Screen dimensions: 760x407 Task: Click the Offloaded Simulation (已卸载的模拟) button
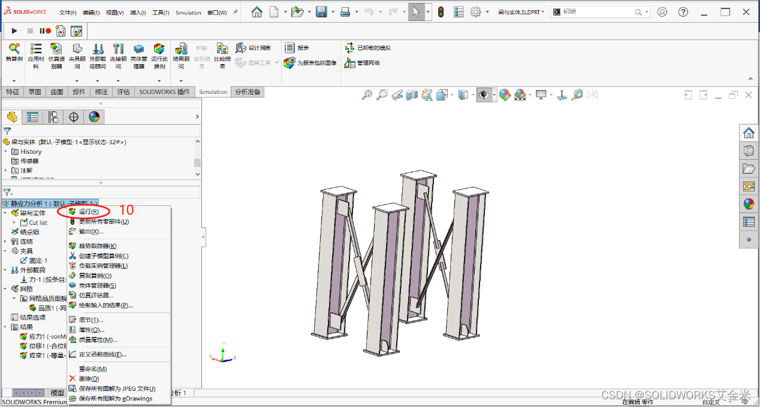click(367, 48)
